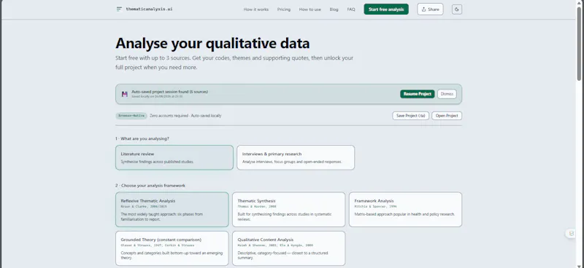This screenshot has width=584, height=268.
Task: Open the How to use page
Action: click(310, 9)
